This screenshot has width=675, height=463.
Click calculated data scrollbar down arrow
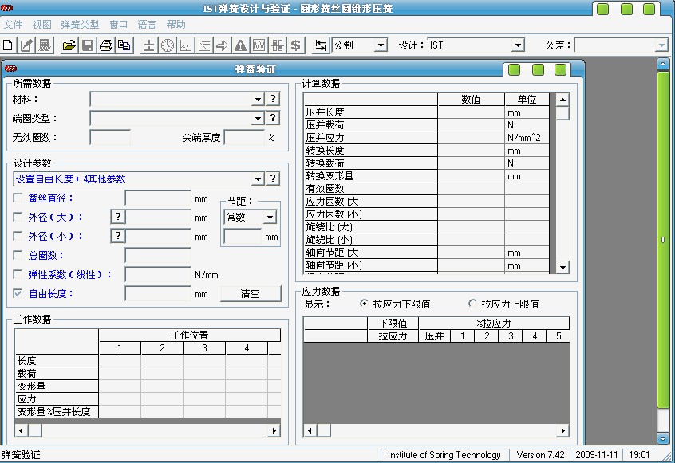click(562, 267)
